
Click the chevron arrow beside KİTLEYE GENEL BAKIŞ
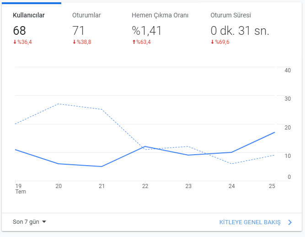290,222
